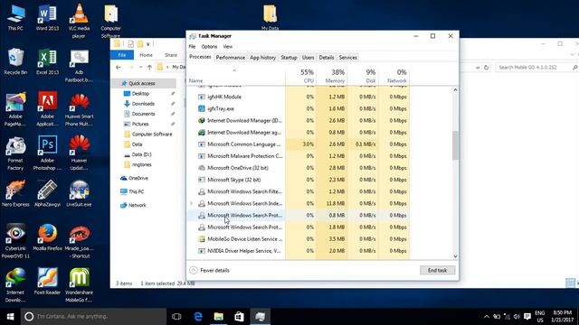Open Format Factory desktop icon
This screenshot has height=325, width=579.
[15, 153]
